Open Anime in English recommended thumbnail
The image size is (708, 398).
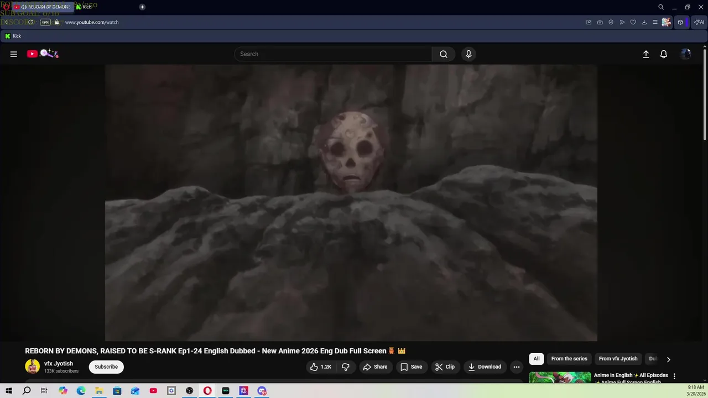tap(560, 378)
